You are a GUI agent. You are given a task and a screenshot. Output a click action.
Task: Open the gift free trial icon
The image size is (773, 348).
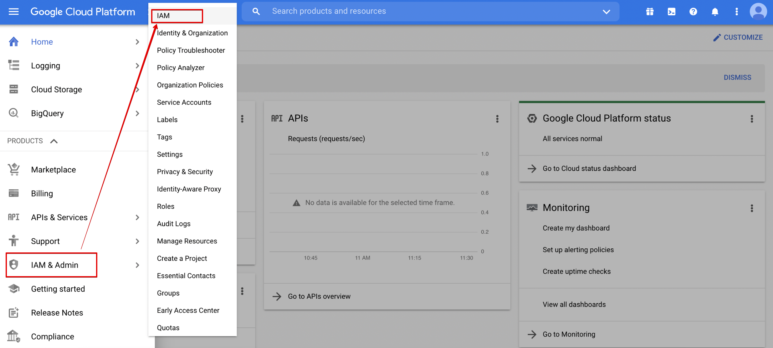(650, 12)
